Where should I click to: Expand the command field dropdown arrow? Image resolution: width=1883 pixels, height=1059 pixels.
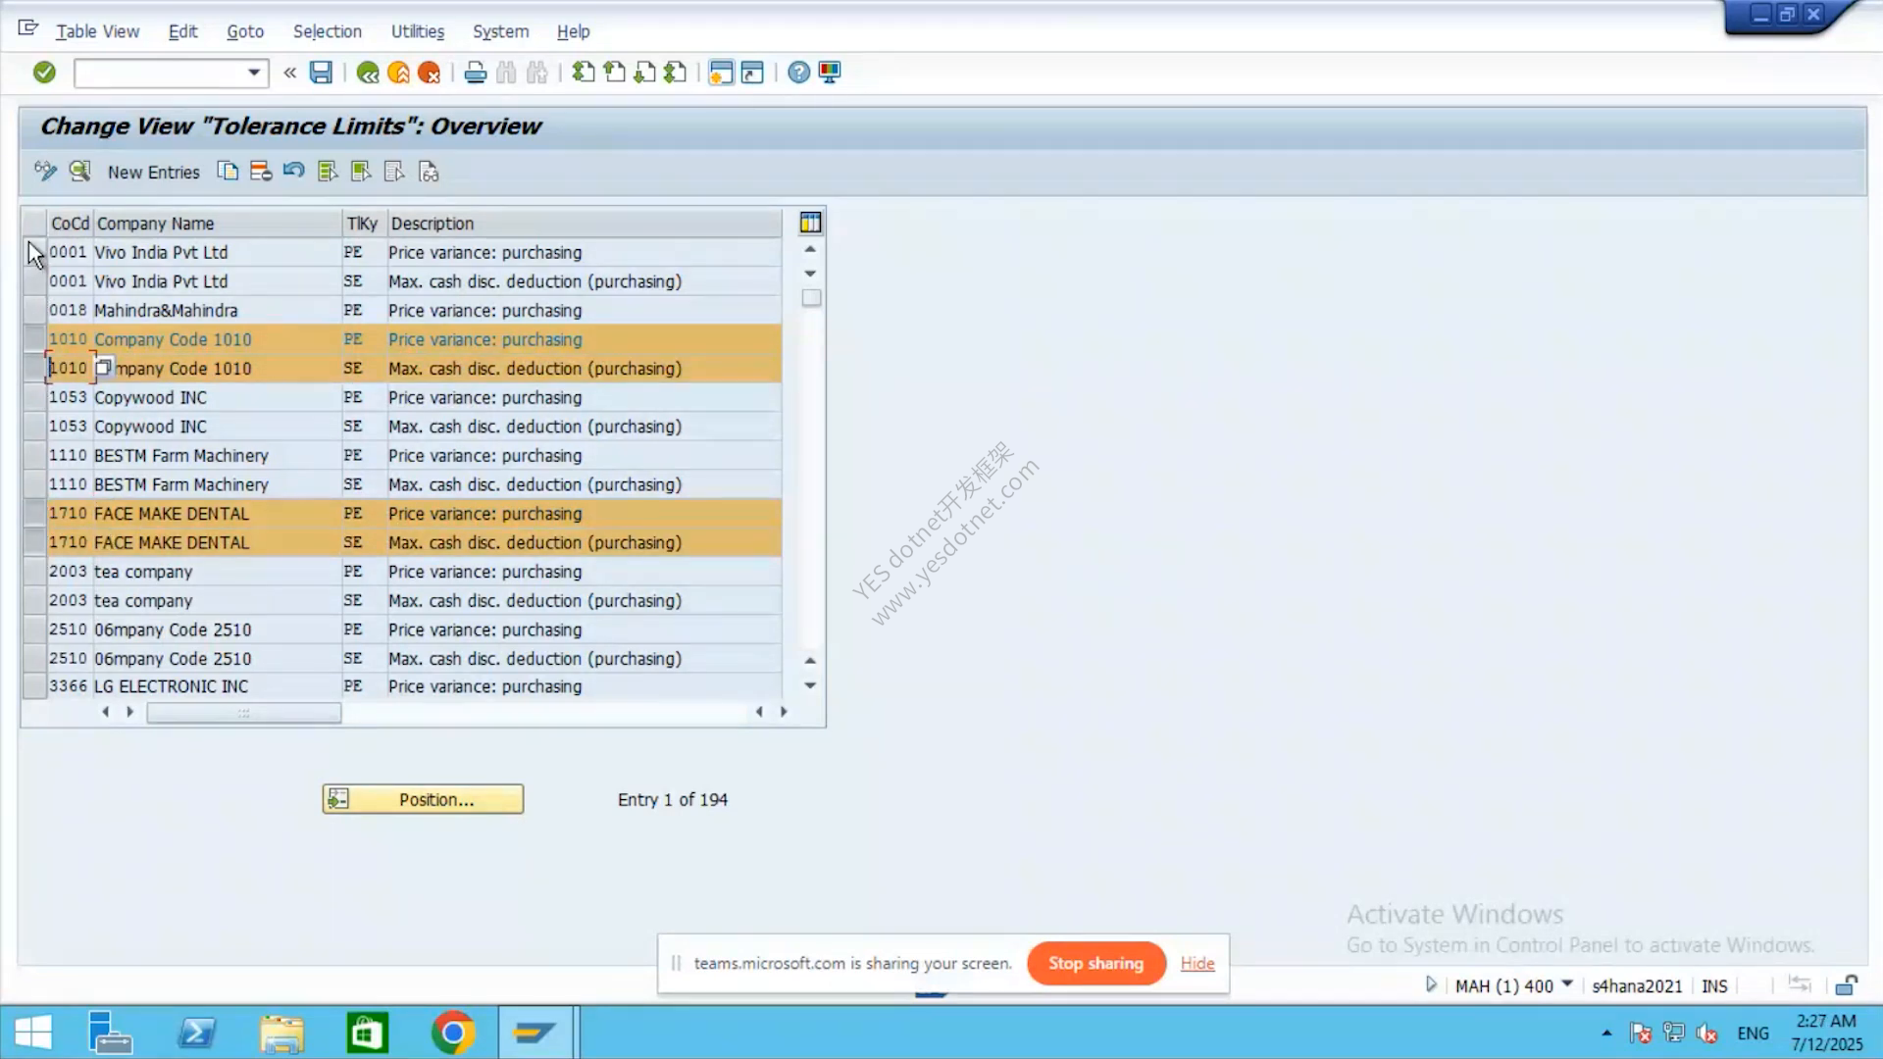[254, 73]
